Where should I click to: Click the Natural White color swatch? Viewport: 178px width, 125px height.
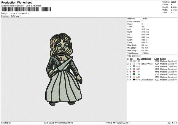click(134, 64)
